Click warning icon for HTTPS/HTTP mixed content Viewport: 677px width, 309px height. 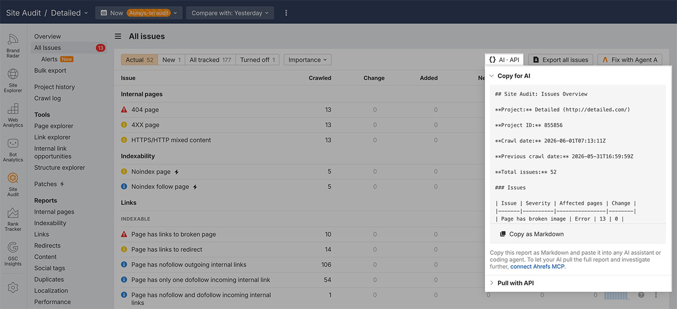pos(124,140)
